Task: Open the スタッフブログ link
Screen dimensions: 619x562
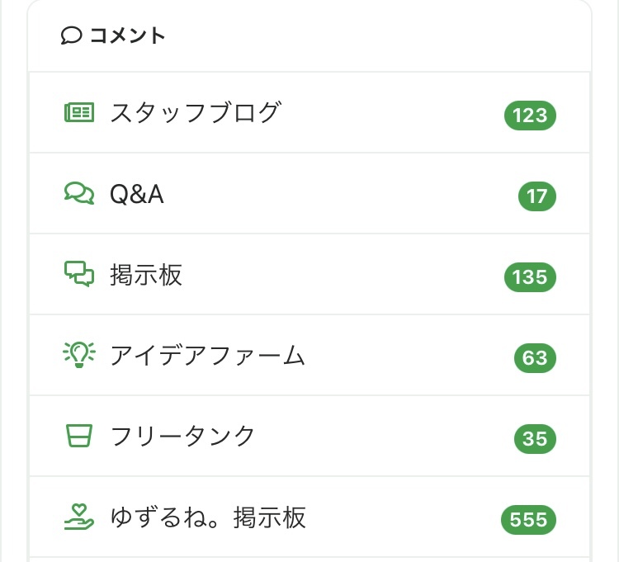Action: pyautogui.click(x=196, y=112)
